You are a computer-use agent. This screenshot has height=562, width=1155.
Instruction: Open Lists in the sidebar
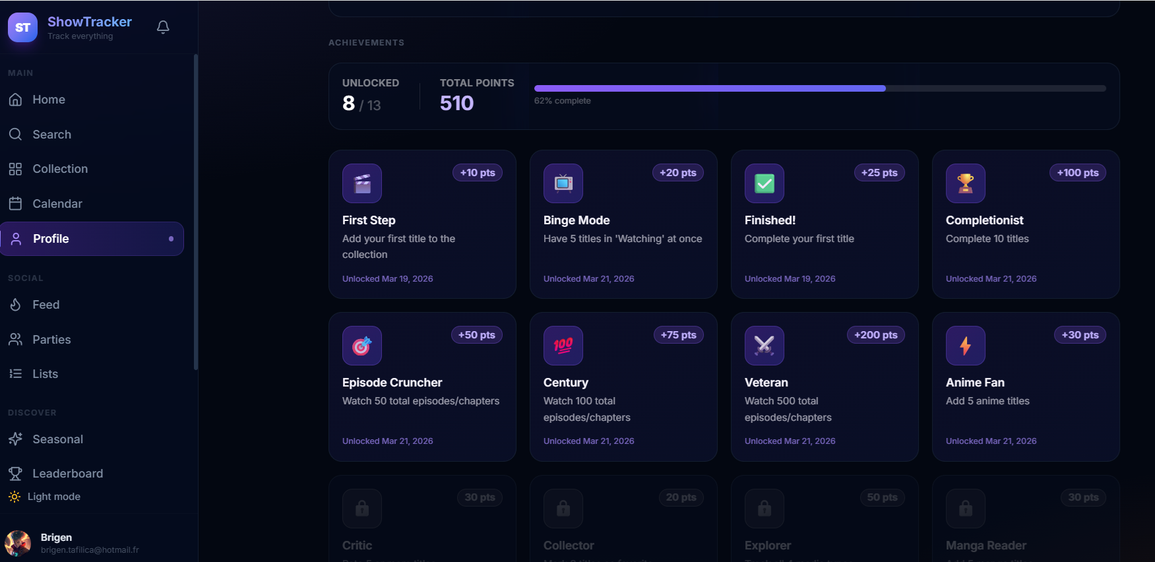[92, 374]
